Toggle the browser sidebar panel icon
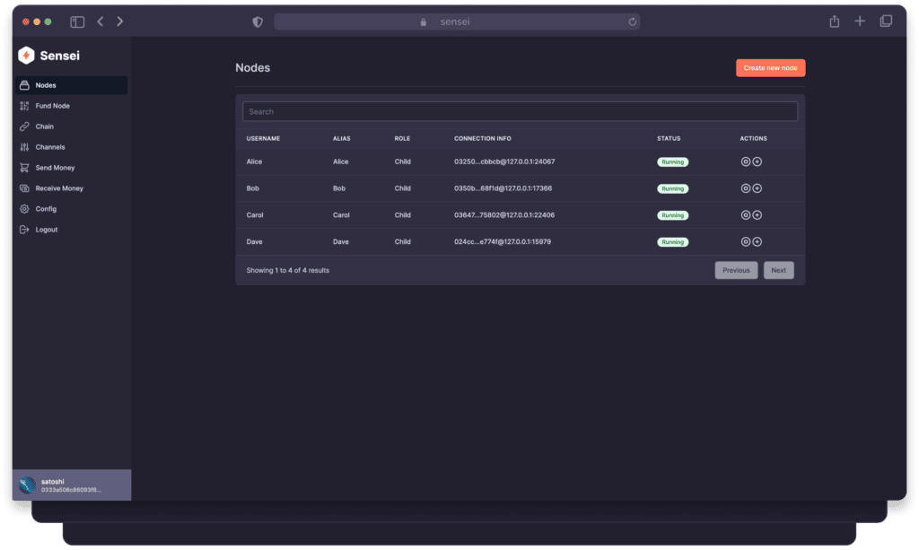Viewport: 919px width, 550px height. pos(77,22)
